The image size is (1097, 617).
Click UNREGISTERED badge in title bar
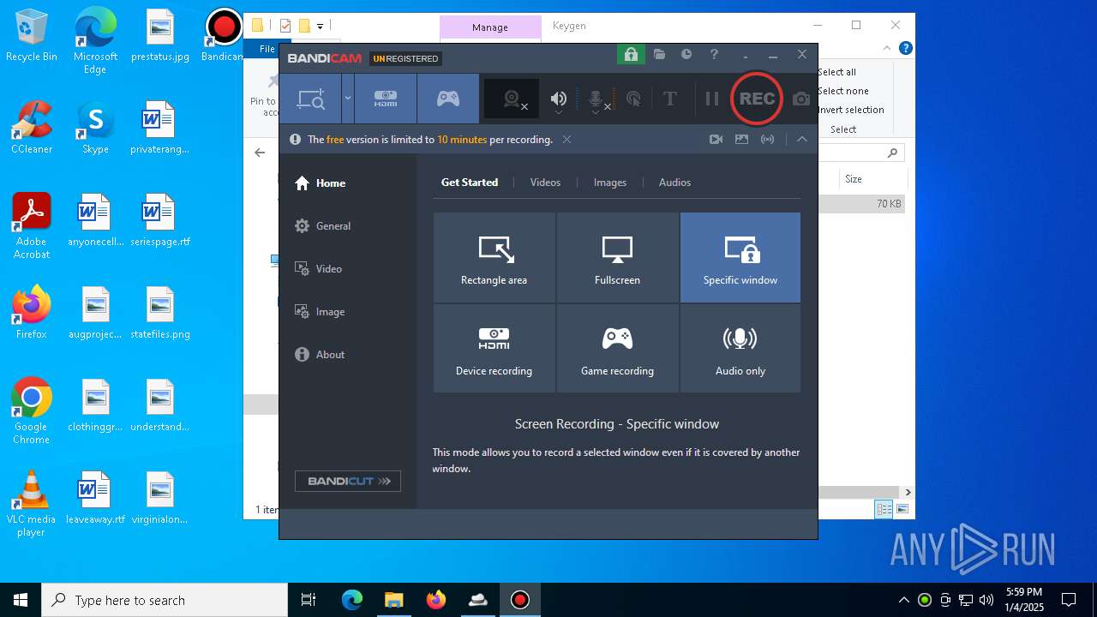pos(406,58)
